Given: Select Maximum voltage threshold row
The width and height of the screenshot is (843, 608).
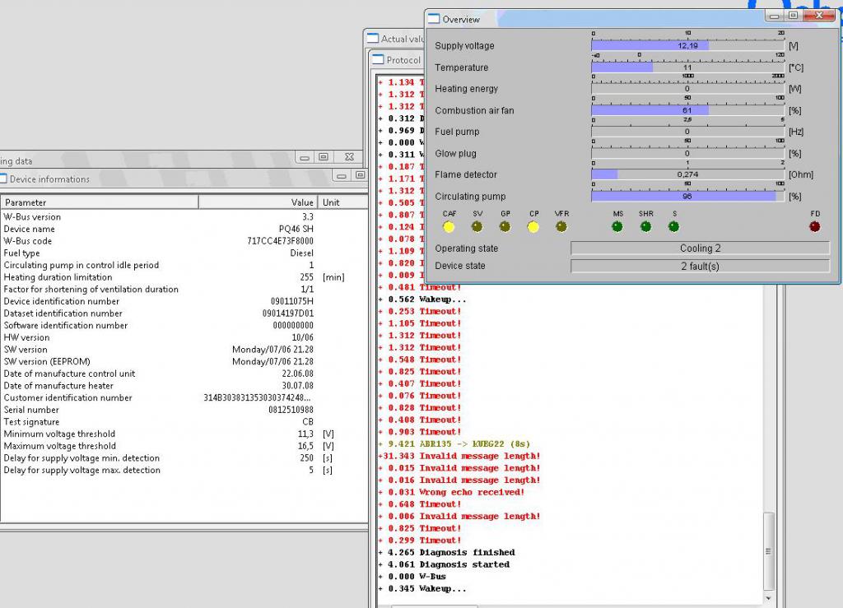Looking at the screenshot, I should (184, 446).
